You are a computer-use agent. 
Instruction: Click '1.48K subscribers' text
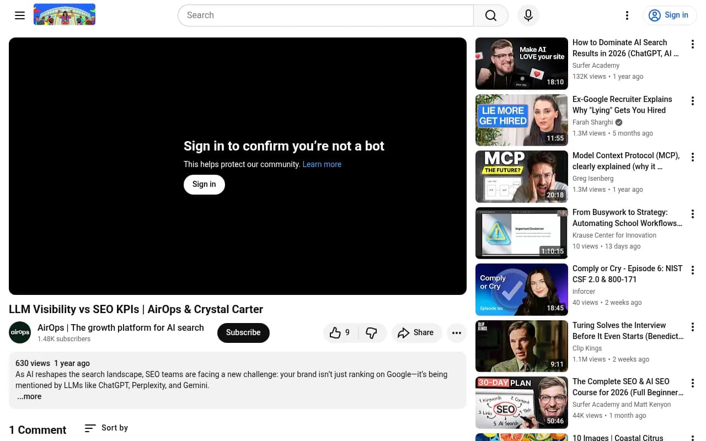(64, 339)
